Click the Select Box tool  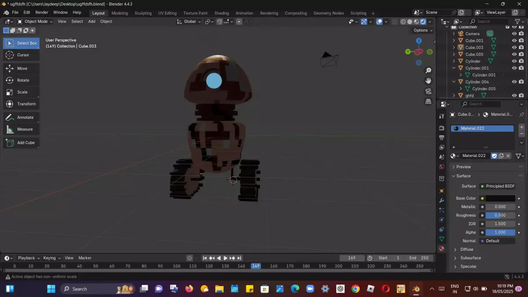tap(21, 43)
